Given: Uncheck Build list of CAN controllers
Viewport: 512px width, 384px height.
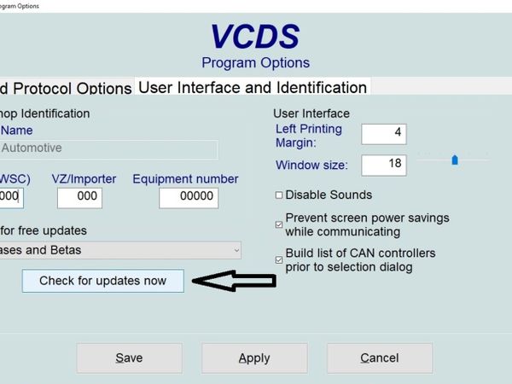Looking at the screenshot, I should click(279, 259).
